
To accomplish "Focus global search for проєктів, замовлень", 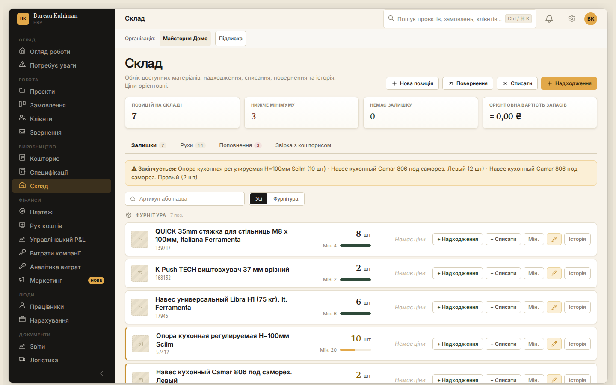I will (x=460, y=19).
